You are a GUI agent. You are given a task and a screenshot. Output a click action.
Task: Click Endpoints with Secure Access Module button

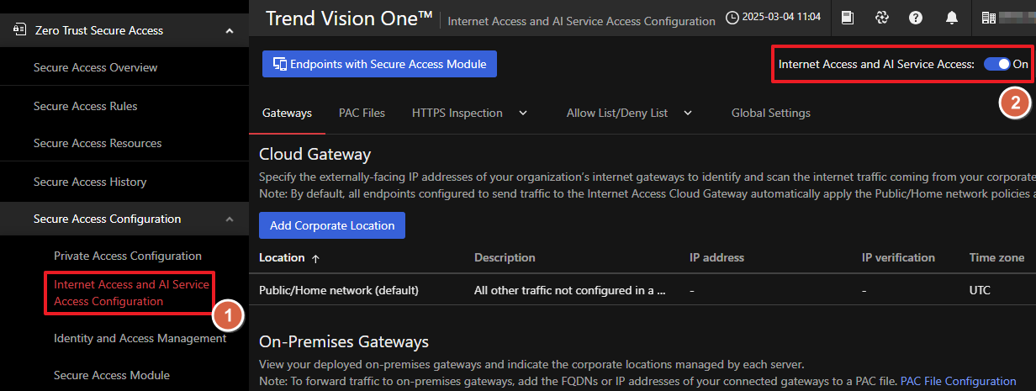click(379, 64)
